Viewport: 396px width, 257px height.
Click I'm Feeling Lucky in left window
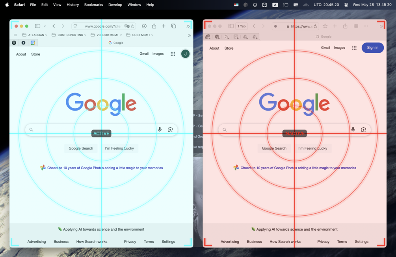(119, 148)
